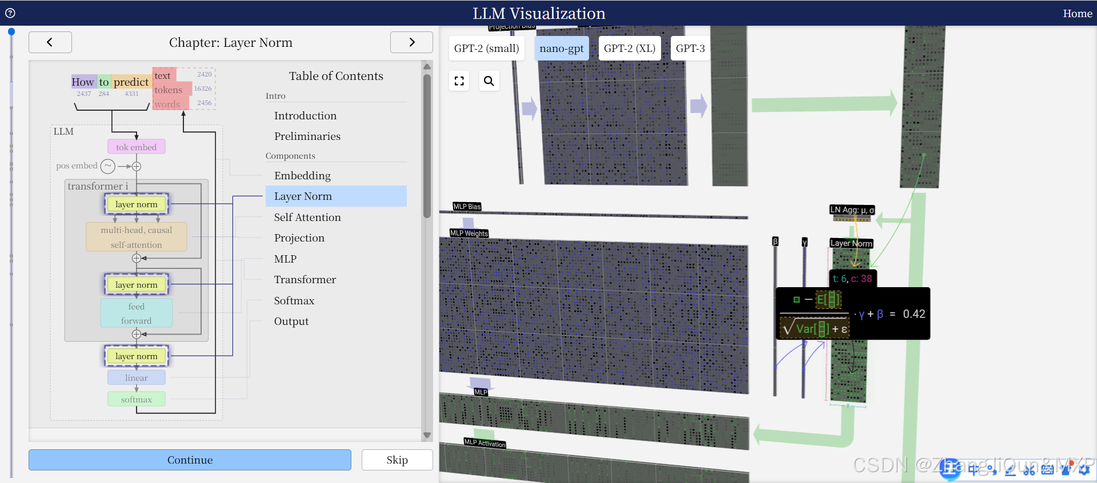The width and height of the screenshot is (1097, 483).
Task: Open the help question mark icon
Action: 10,13
